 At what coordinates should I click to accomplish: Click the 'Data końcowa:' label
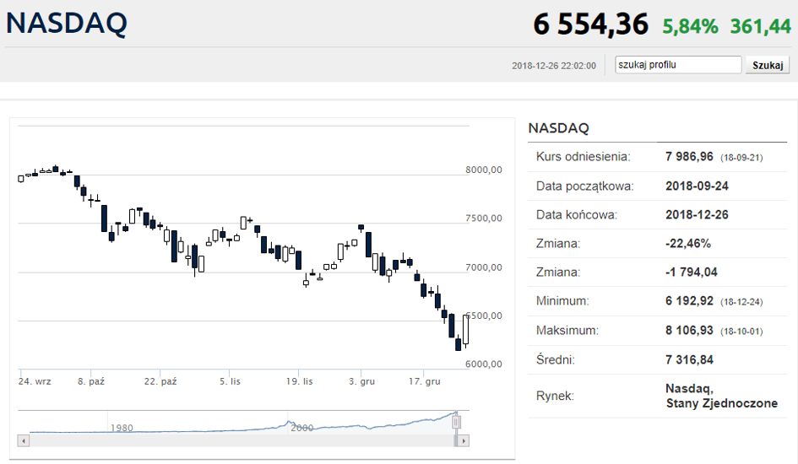click(x=577, y=214)
